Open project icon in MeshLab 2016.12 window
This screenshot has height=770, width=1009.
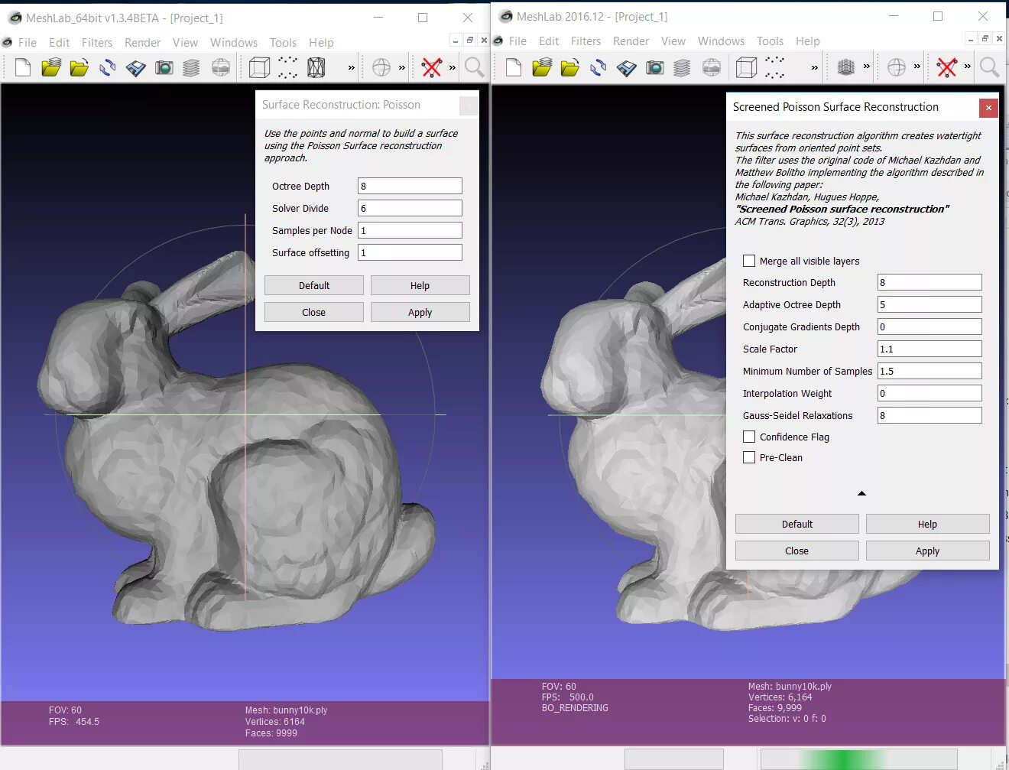(542, 68)
